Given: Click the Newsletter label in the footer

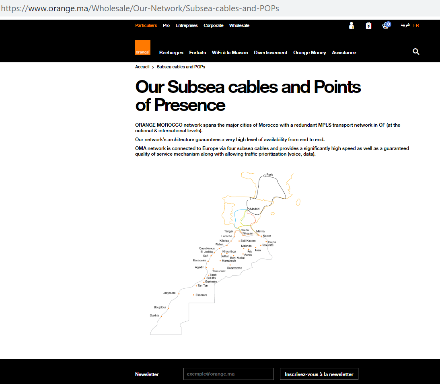Looking at the screenshot, I should [147, 374].
